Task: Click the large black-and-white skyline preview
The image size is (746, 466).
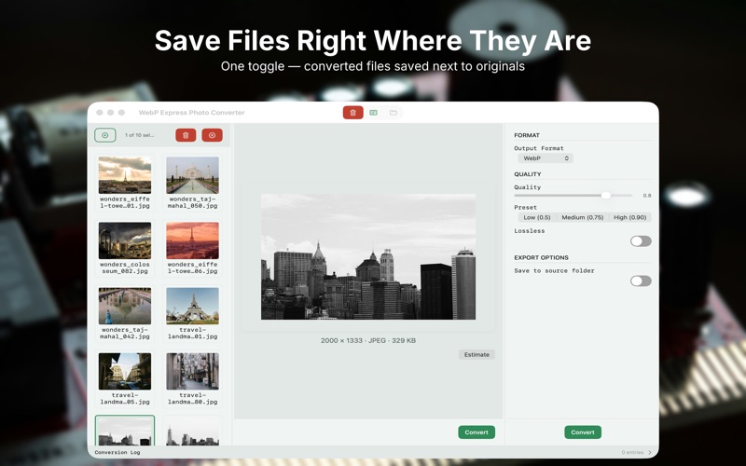Action: [x=368, y=257]
